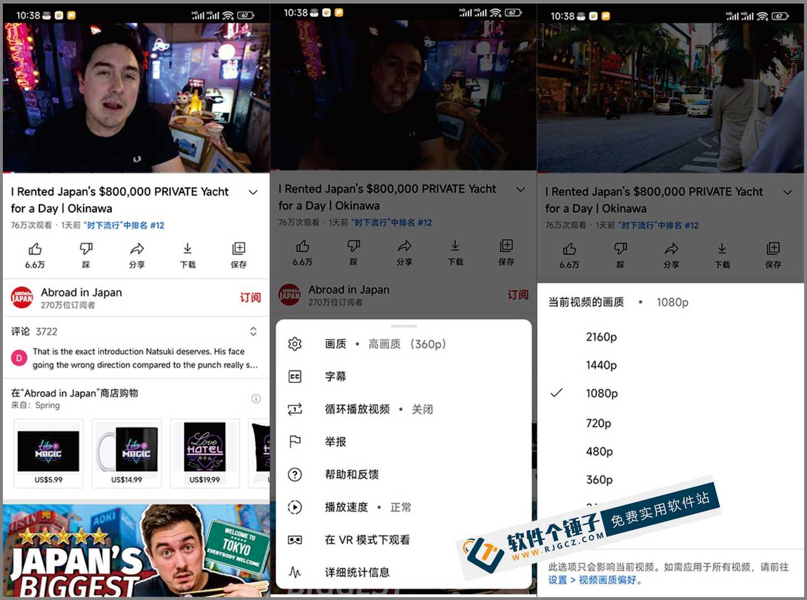Tap download icon in right phone screen
The height and width of the screenshot is (600, 807).
(722, 249)
